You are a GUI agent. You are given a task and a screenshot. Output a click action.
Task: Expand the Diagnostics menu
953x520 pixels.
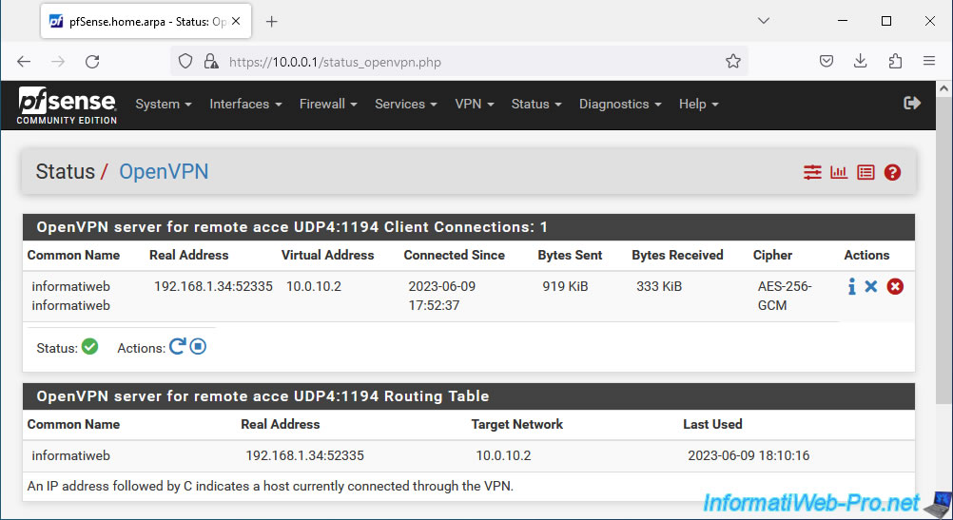(620, 104)
